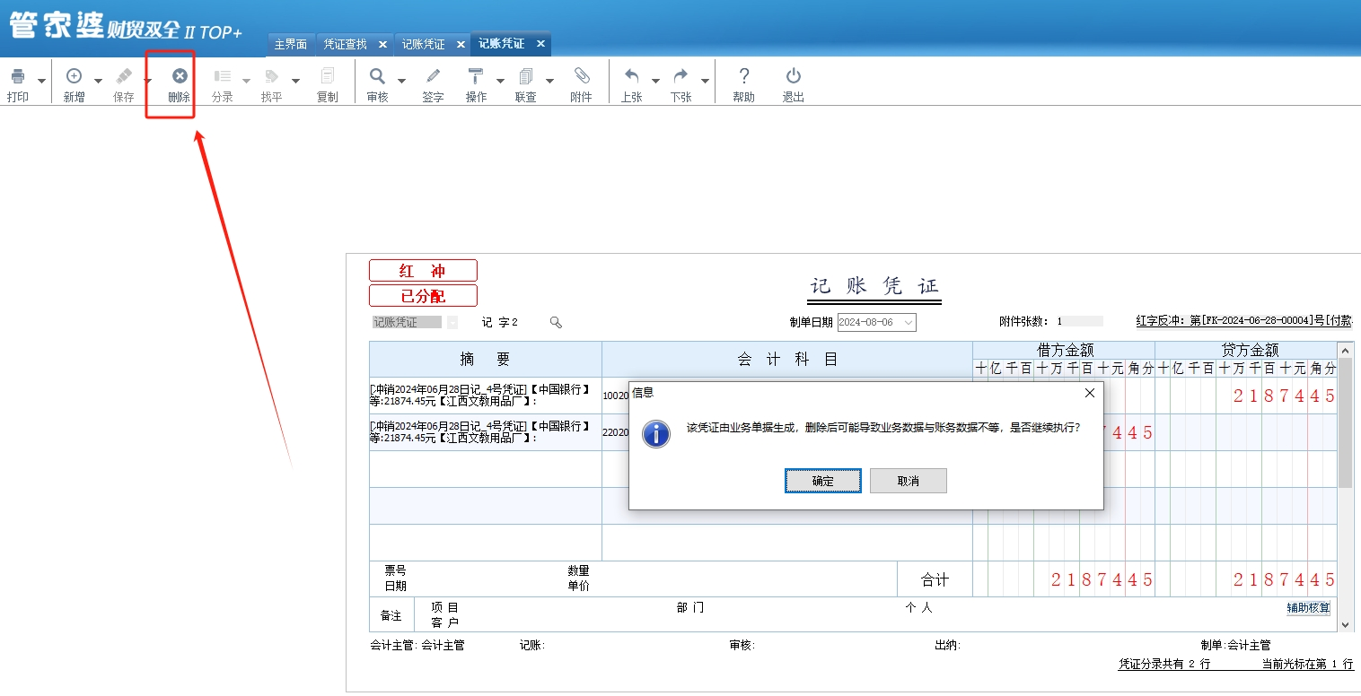The height and width of the screenshot is (696, 1361).
Task: Click the 摘要 column header
Action: [x=486, y=360]
